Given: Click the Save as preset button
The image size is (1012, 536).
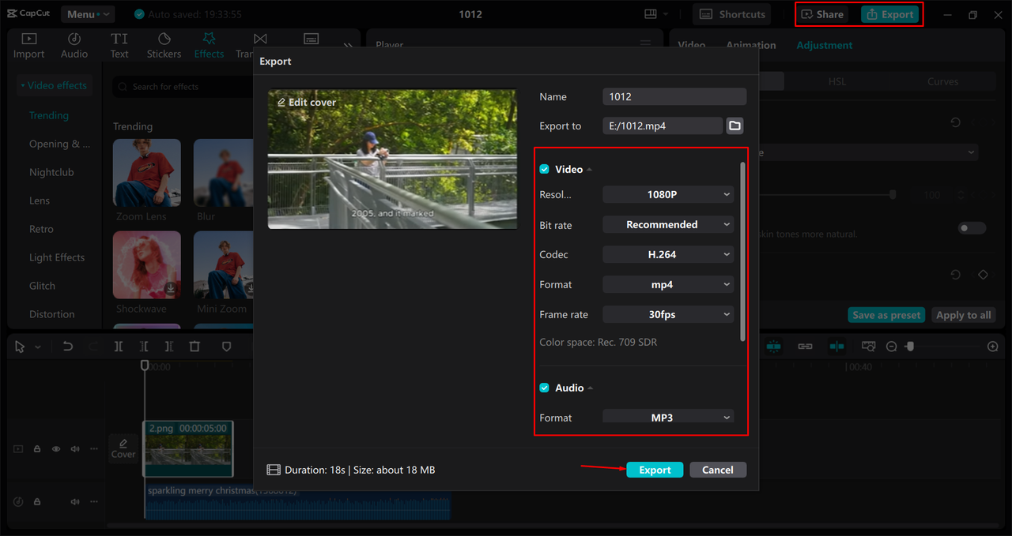Looking at the screenshot, I should 886,315.
